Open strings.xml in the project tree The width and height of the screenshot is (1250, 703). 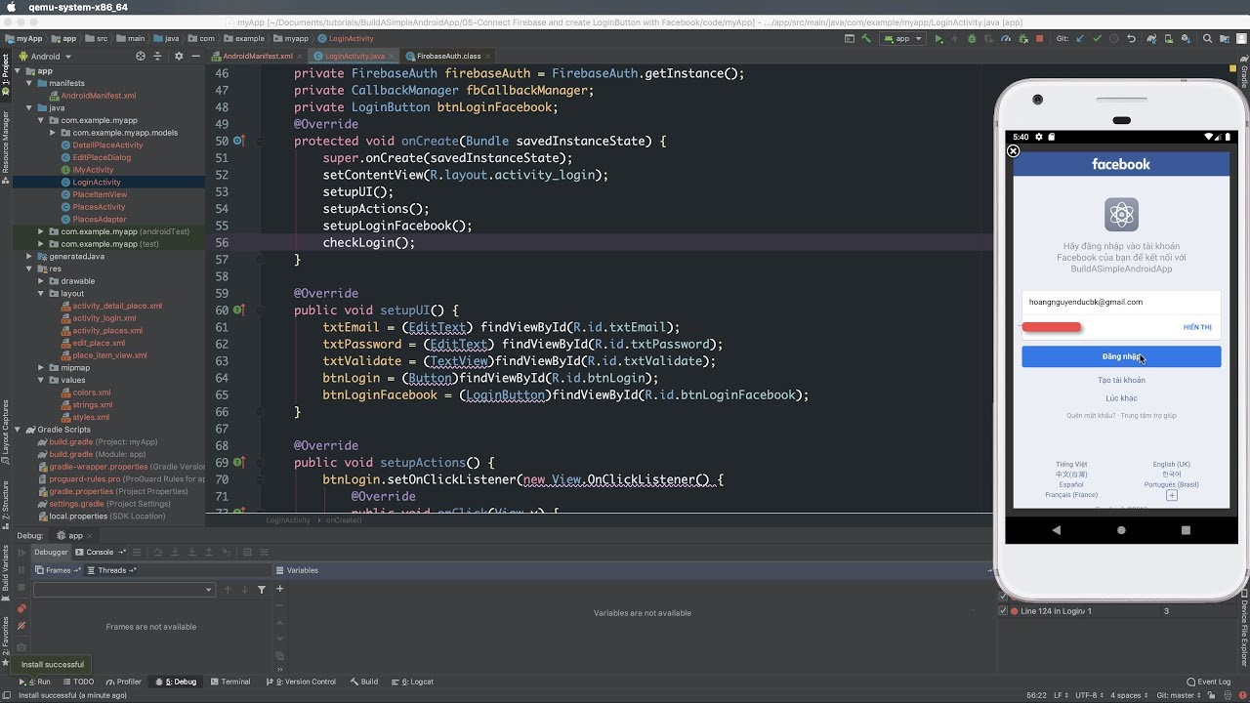[x=92, y=405]
